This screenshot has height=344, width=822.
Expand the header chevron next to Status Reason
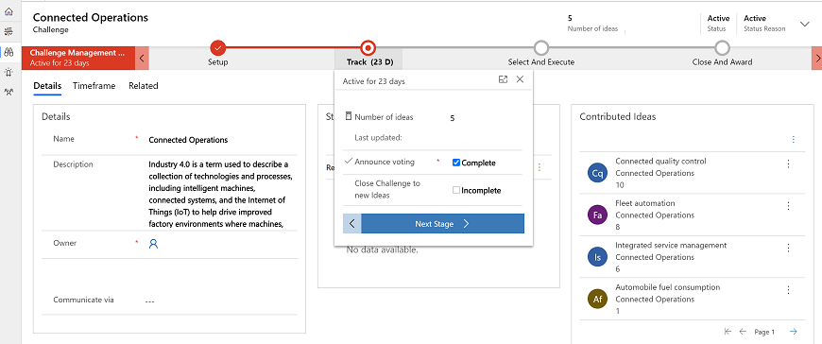[805, 25]
